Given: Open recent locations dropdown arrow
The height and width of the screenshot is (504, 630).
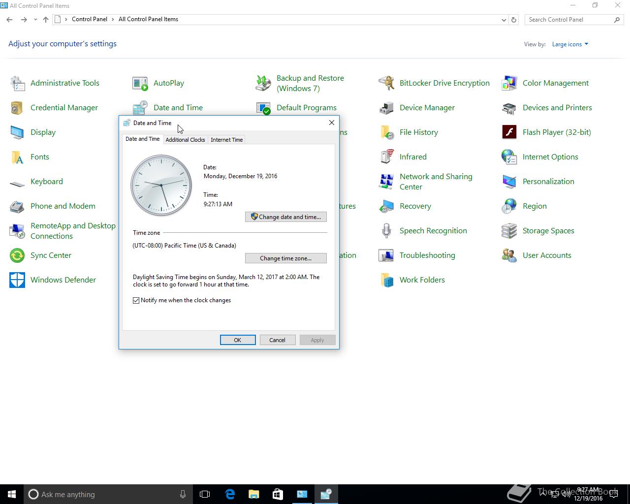Looking at the screenshot, I should 35,20.
